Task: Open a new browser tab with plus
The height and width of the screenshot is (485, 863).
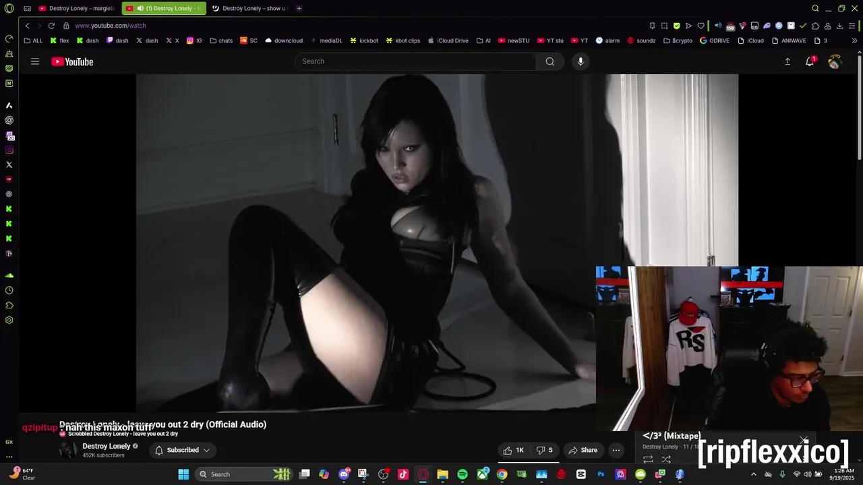Action: (x=299, y=9)
